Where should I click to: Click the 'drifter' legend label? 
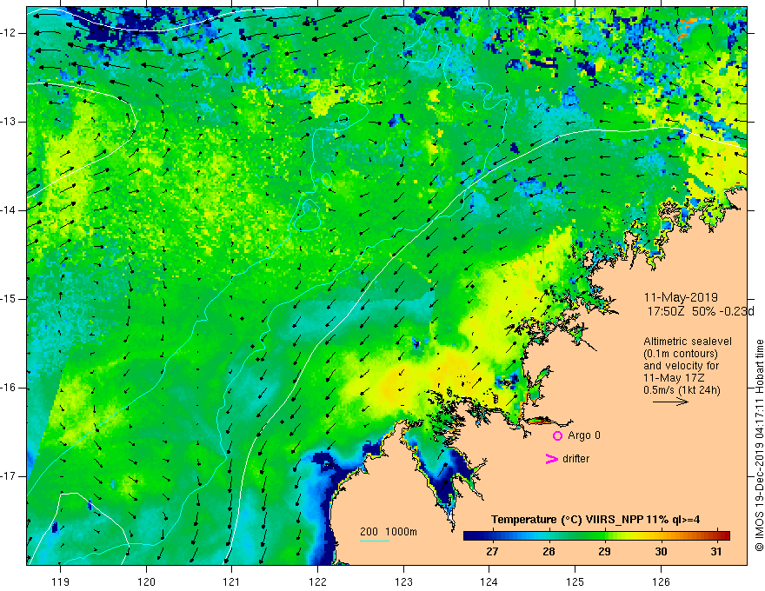point(575,459)
